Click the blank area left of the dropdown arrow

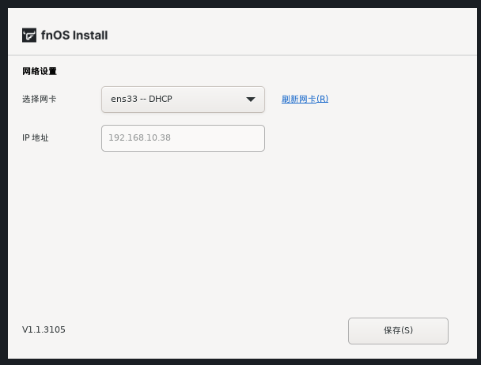pyautogui.click(x=209, y=100)
